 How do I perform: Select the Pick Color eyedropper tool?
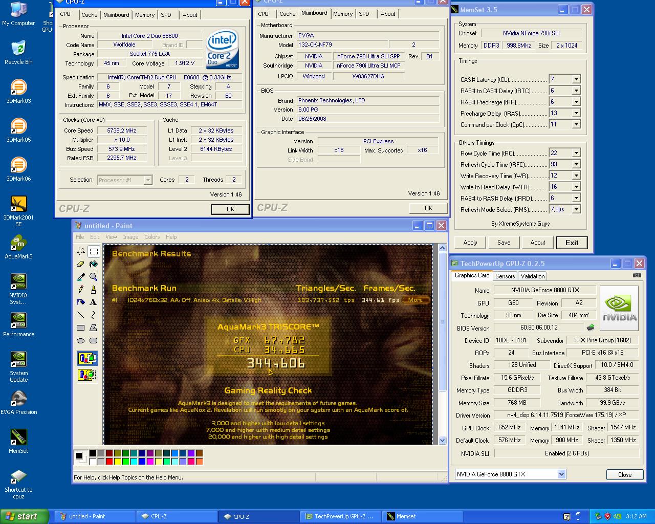point(81,277)
